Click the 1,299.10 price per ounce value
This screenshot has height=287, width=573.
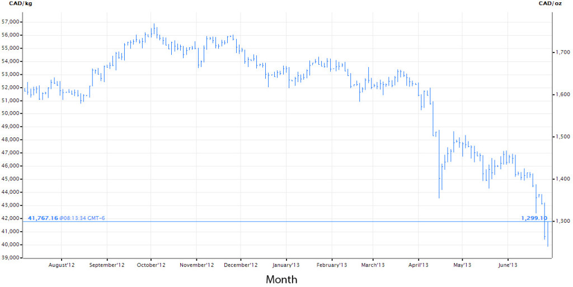(x=534, y=218)
